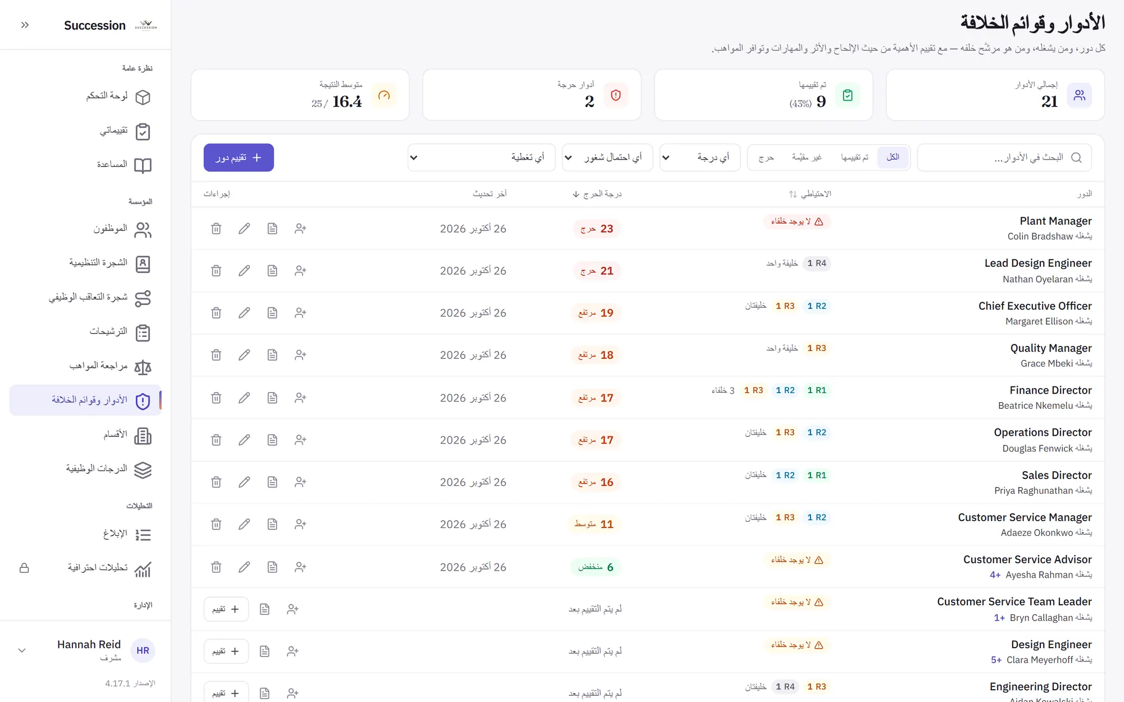Open الشجرة التنظيمية org chart
Image resolution: width=1124 pixels, height=702 pixels.
pos(110,264)
